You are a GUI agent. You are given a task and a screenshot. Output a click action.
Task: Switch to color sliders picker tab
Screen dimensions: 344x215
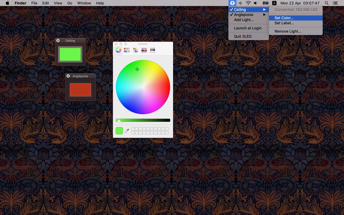point(127,50)
